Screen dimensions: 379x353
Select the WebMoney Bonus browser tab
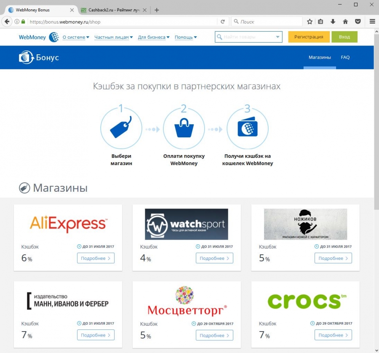(x=40, y=10)
